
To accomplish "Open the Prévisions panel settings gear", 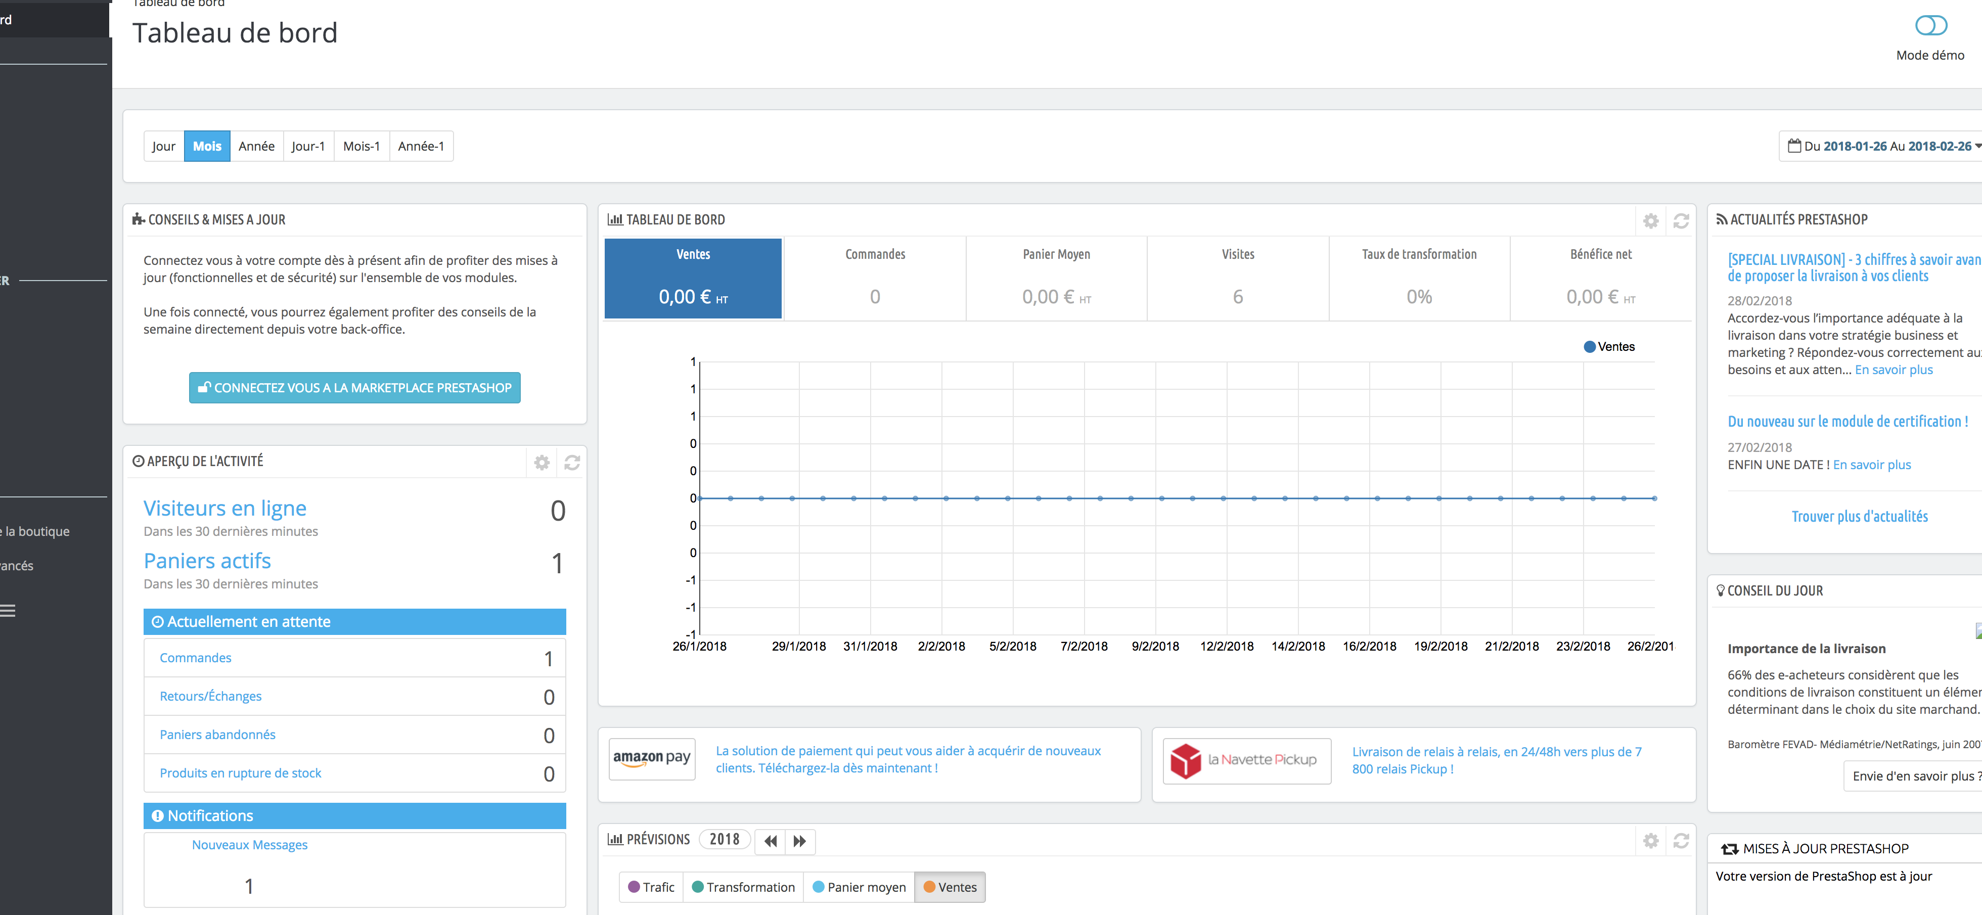I will click(x=1650, y=841).
